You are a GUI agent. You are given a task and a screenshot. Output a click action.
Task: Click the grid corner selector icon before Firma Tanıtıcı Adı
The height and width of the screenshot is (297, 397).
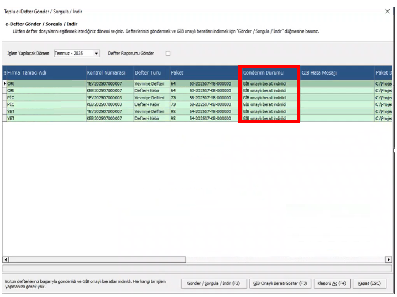click(x=5, y=72)
